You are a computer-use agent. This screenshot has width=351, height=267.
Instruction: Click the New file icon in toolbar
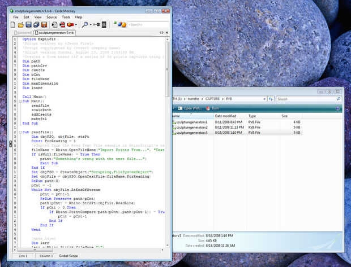14,25
